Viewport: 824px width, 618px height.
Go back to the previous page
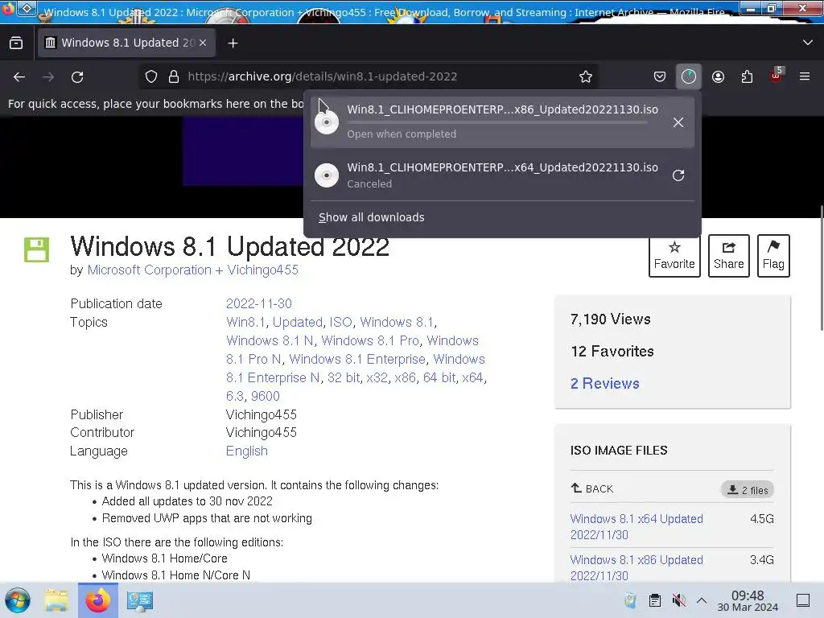19,76
